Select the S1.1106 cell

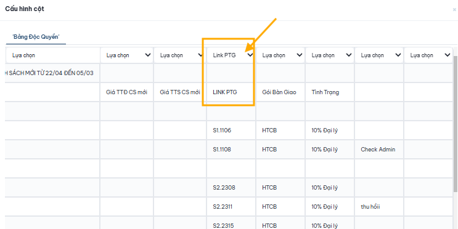click(x=231, y=131)
